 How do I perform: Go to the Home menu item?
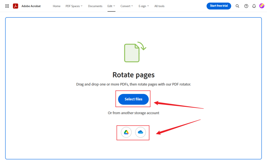(57, 6)
